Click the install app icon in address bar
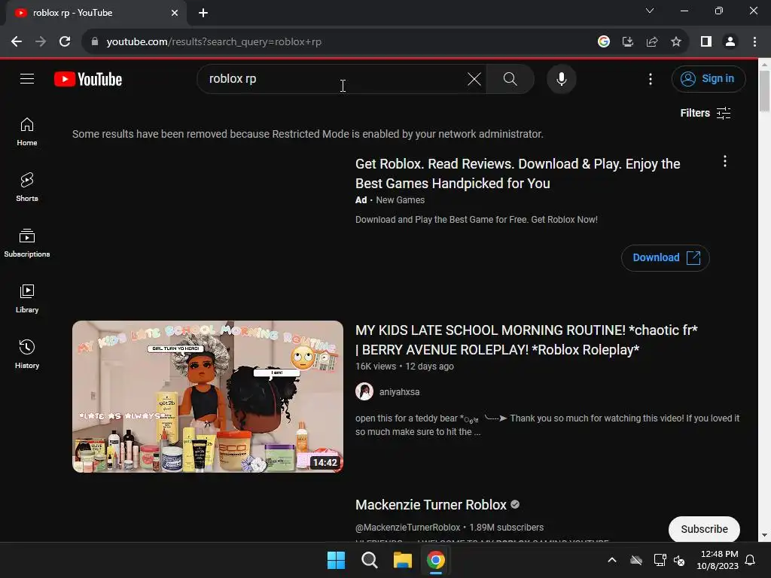771x578 pixels. [x=628, y=42]
